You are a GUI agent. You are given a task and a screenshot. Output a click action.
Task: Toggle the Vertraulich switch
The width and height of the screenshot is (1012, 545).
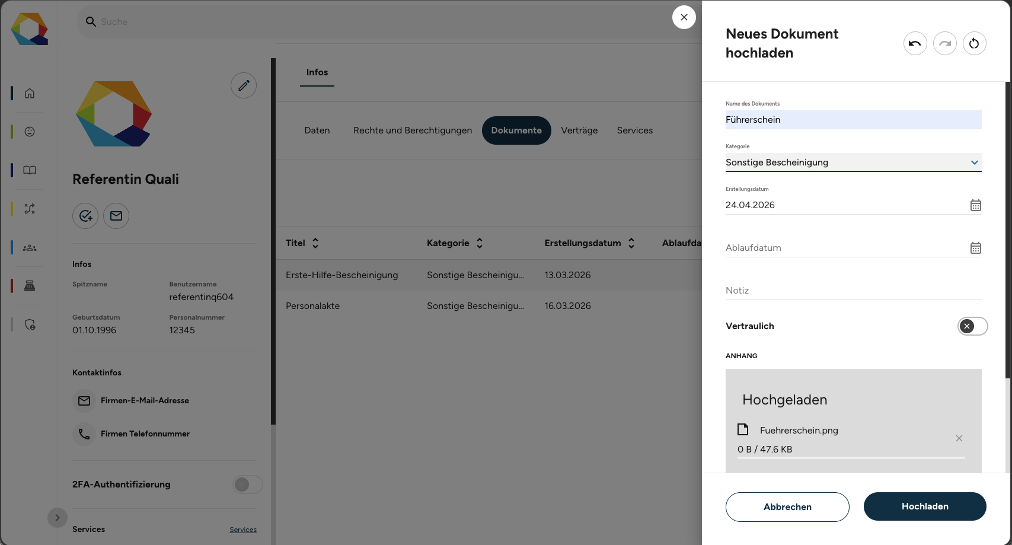(972, 326)
